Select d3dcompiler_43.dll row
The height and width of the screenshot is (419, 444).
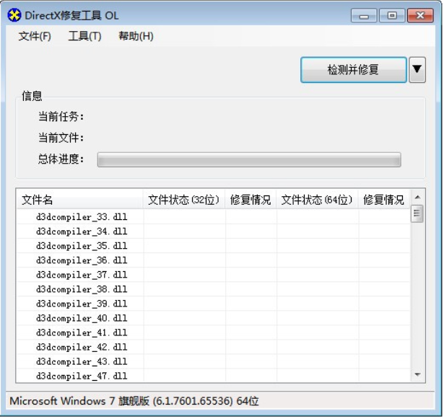click(82, 361)
